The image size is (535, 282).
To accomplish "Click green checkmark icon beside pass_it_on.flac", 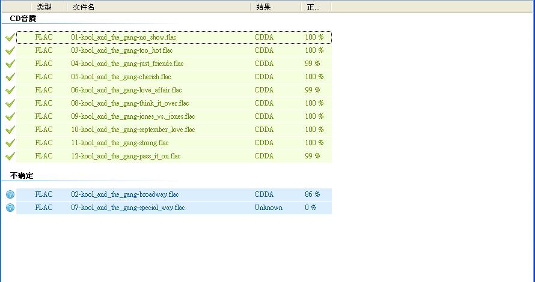I will 10,156.
